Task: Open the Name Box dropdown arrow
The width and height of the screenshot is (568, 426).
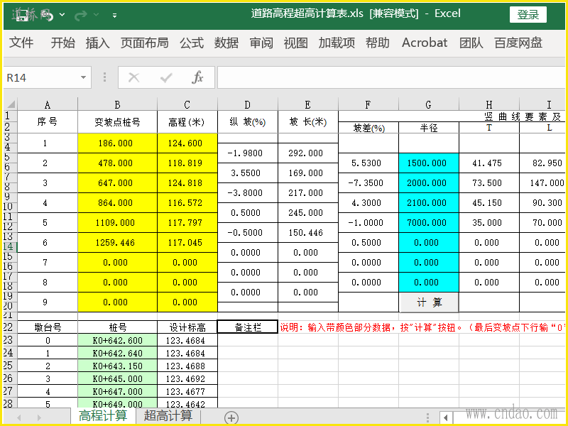Action: 83,77
